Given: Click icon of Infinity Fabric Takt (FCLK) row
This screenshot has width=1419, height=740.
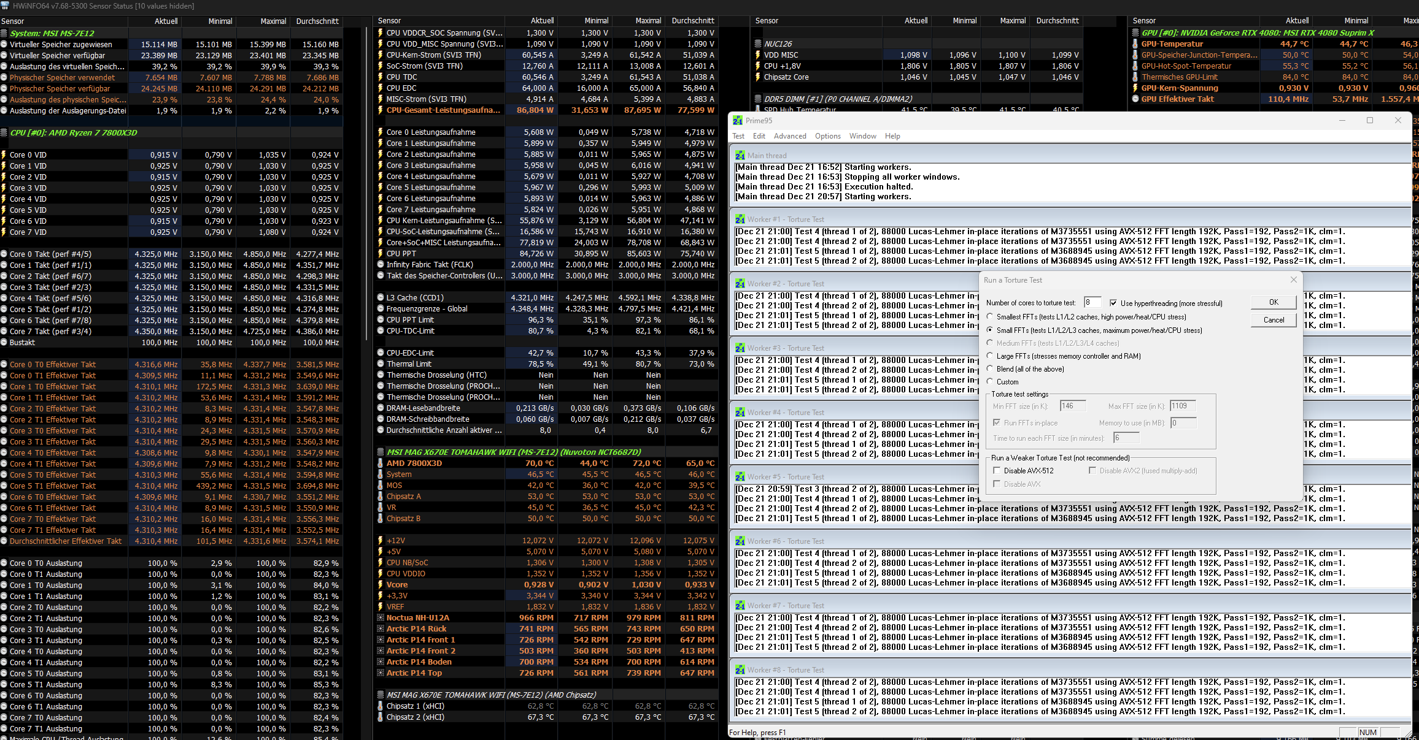Looking at the screenshot, I should (x=381, y=265).
